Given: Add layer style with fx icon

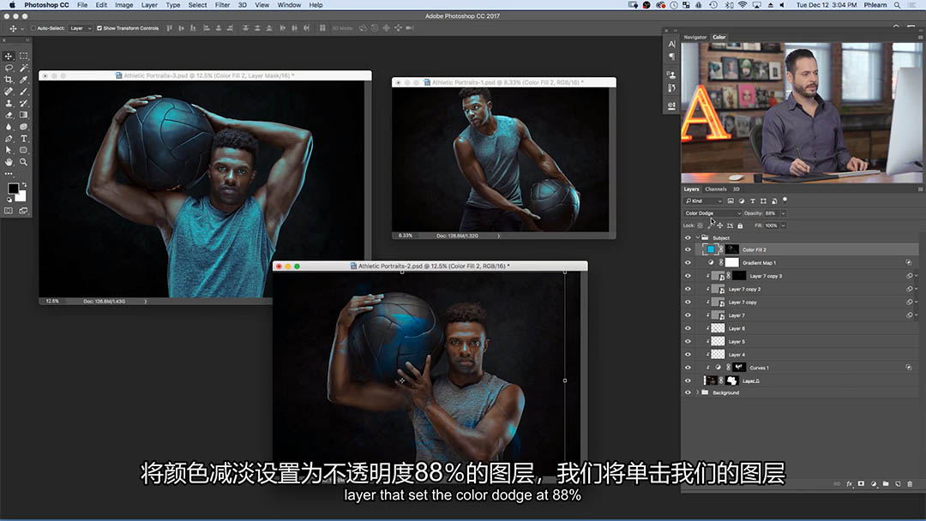Looking at the screenshot, I should [x=850, y=484].
